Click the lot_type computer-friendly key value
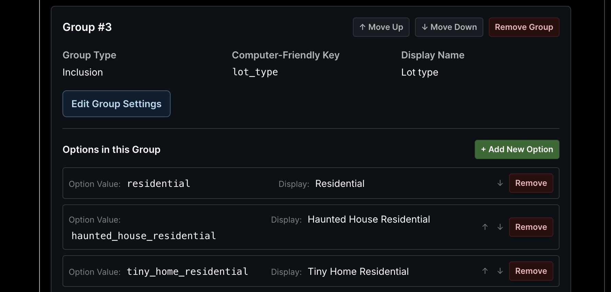 point(255,72)
